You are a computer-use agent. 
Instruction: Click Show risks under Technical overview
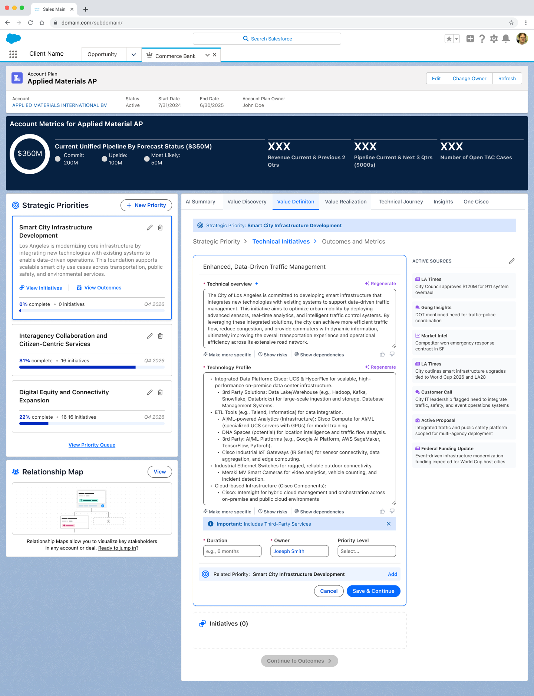pyautogui.click(x=273, y=355)
